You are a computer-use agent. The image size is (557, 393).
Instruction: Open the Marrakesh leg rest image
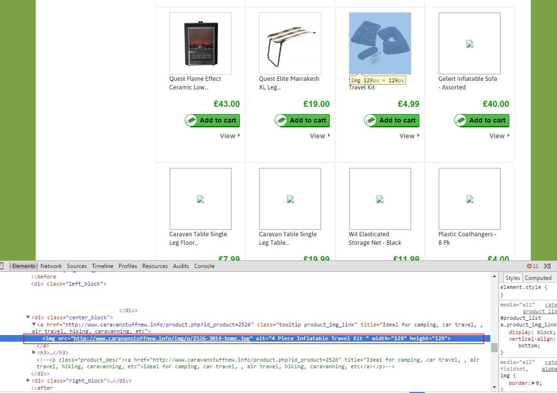290,44
